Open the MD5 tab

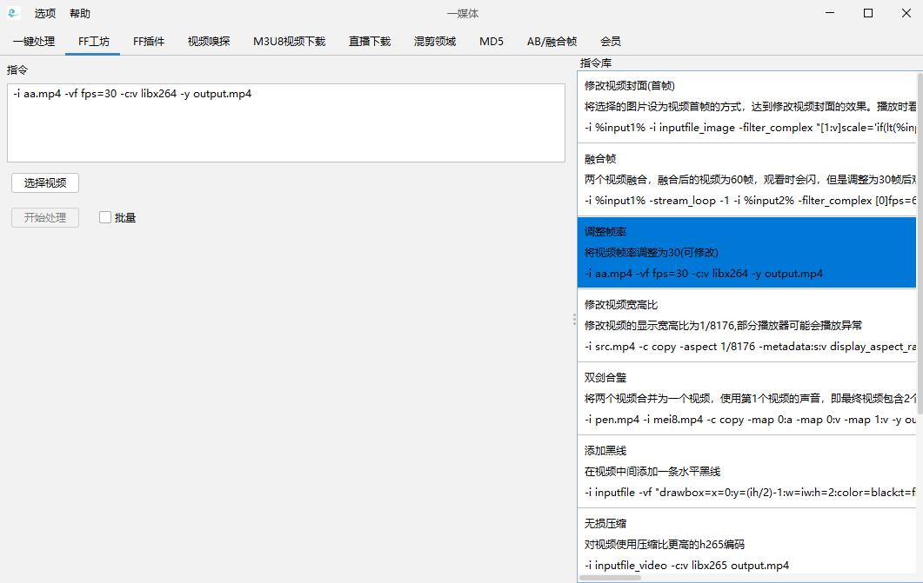(491, 42)
